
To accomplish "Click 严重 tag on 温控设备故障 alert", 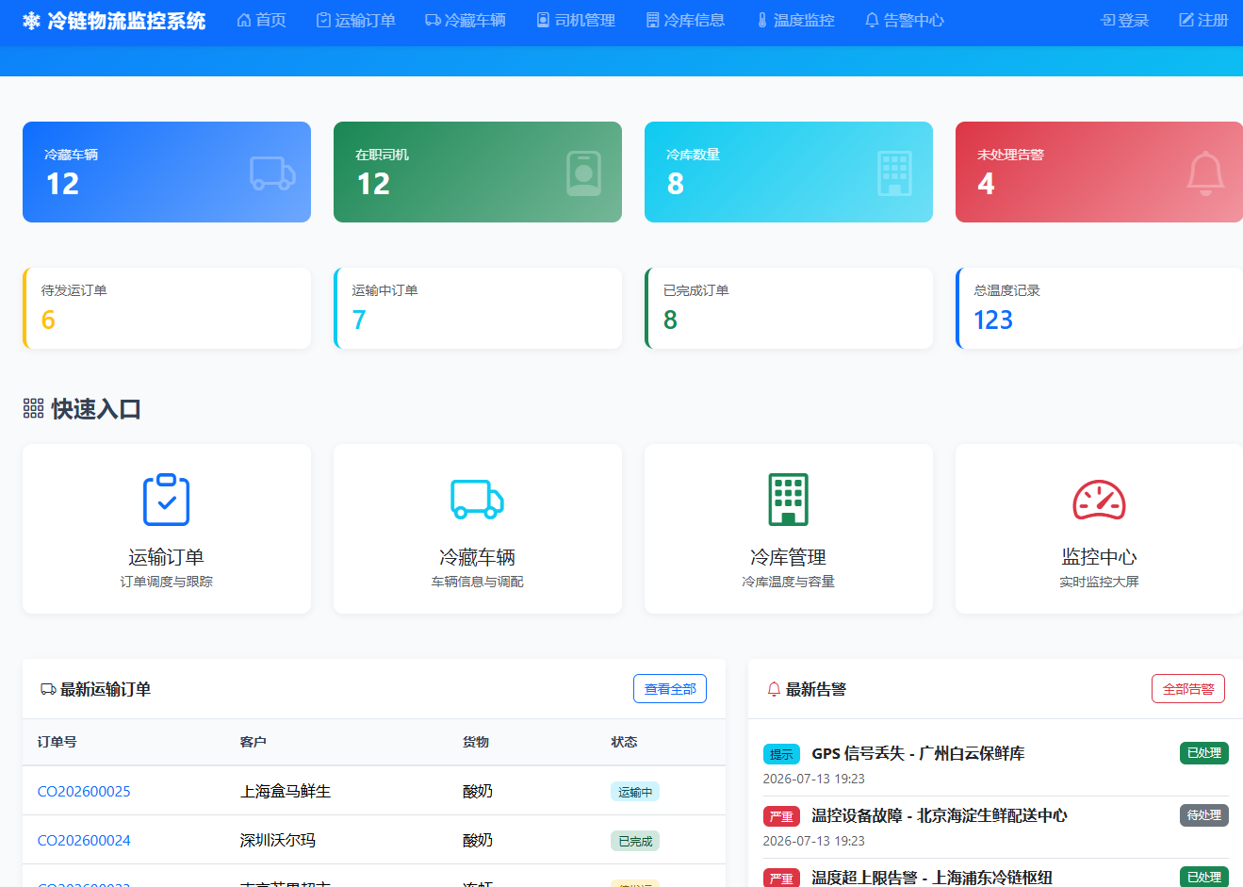I will click(x=781, y=816).
